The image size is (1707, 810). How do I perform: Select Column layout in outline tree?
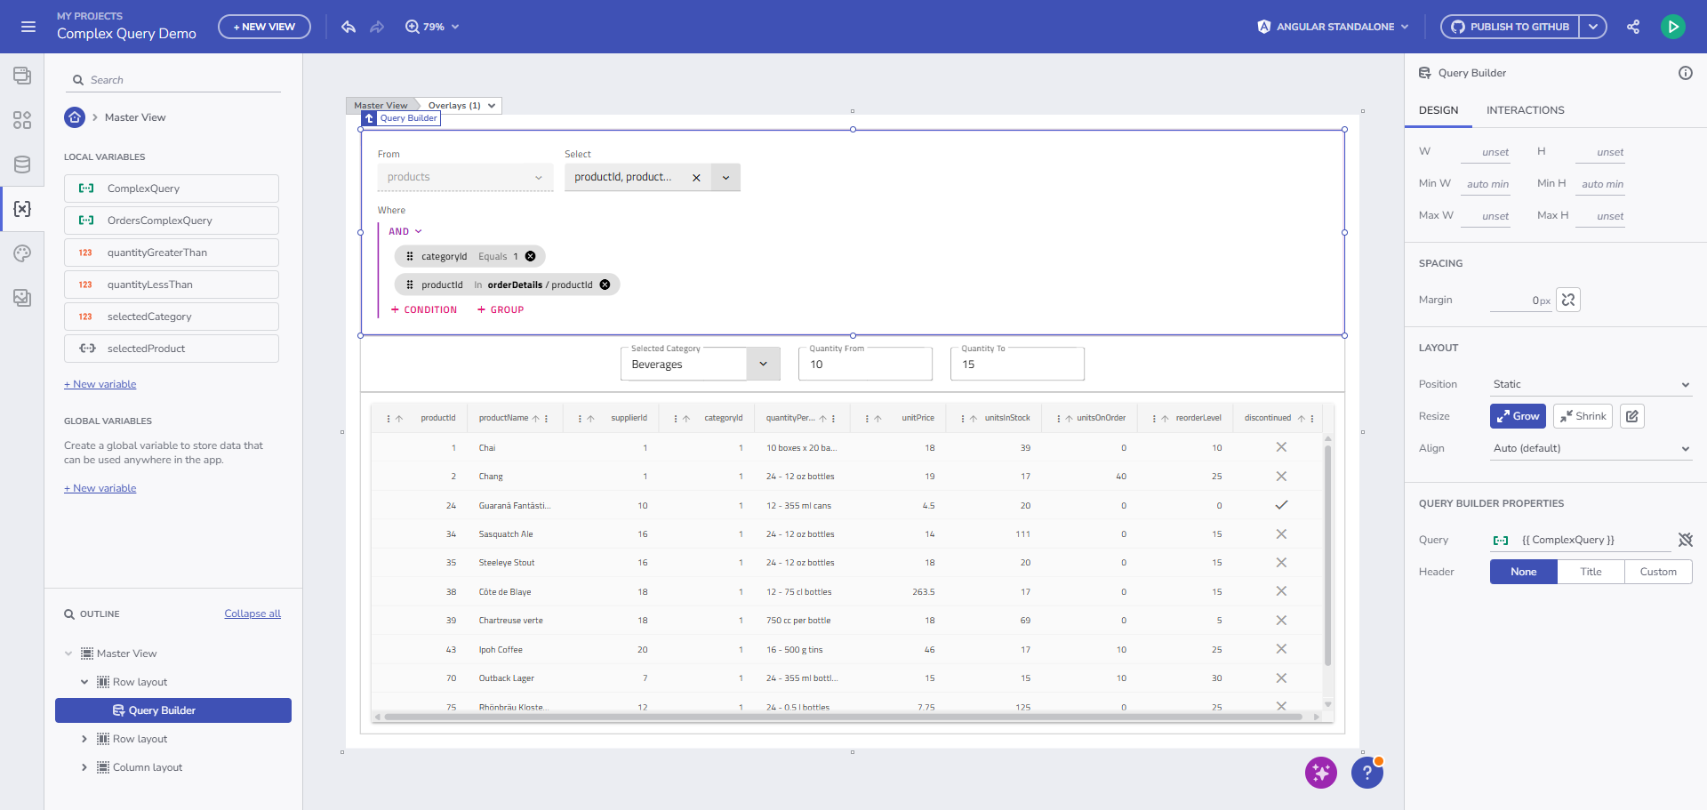pyautogui.click(x=148, y=767)
